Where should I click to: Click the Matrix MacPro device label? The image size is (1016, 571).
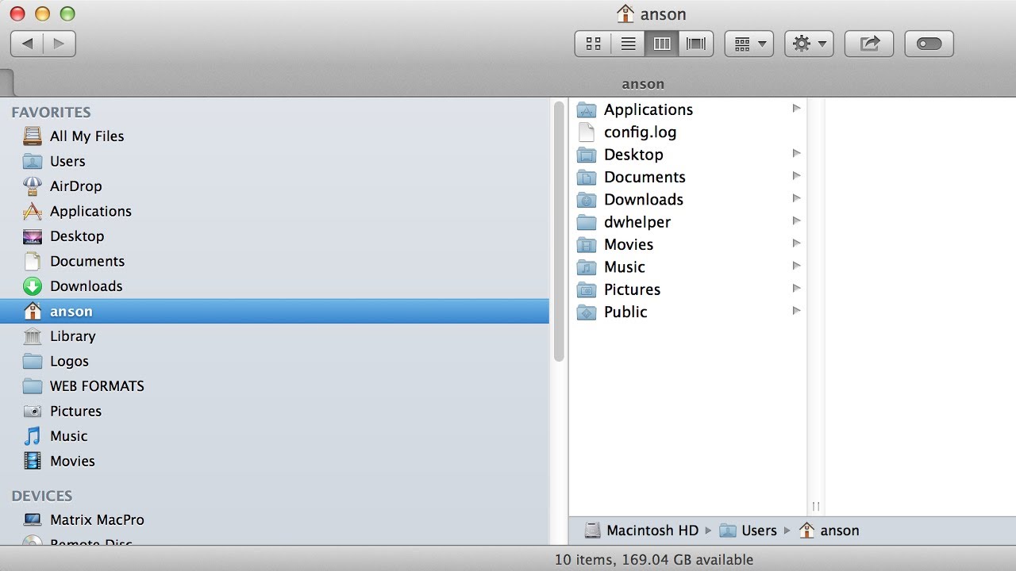click(x=97, y=520)
